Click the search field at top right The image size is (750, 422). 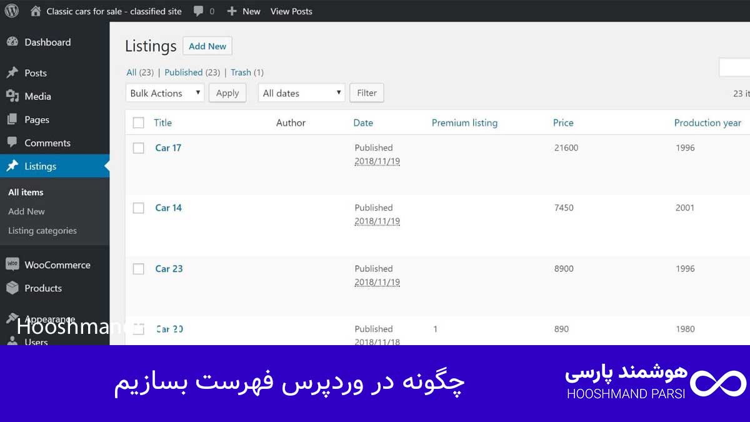[x=734, y=67]
